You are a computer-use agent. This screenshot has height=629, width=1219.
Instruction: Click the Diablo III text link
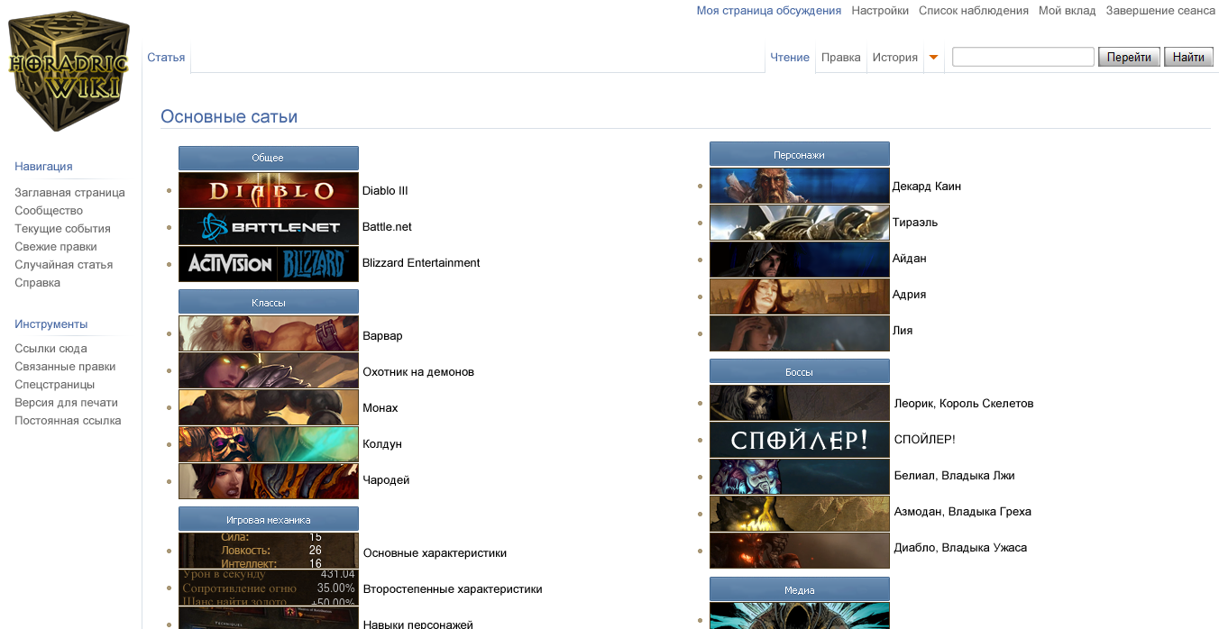[385, 191]
